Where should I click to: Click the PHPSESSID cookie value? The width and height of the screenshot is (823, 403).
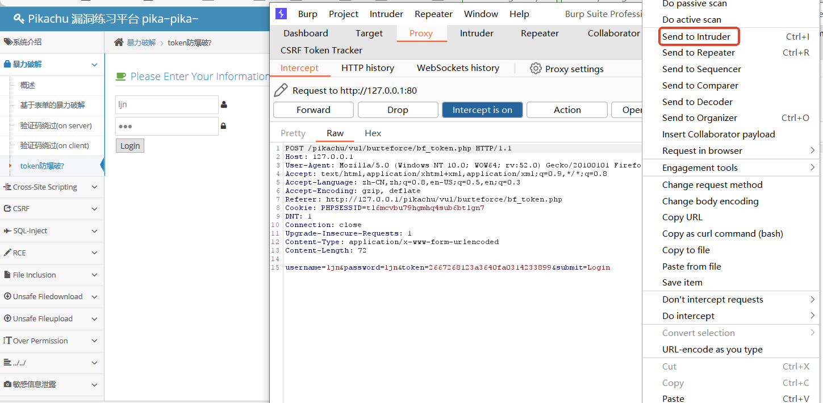coord(425,208)
